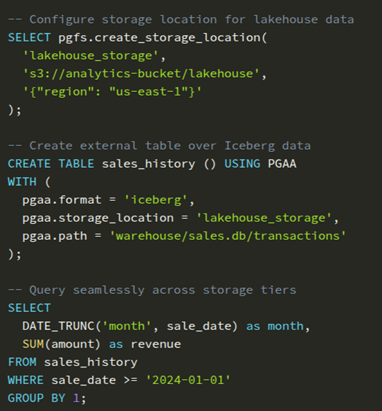Click the pgaa.path option name
This screenshot has width=382, height=411.
pos(51,236)
